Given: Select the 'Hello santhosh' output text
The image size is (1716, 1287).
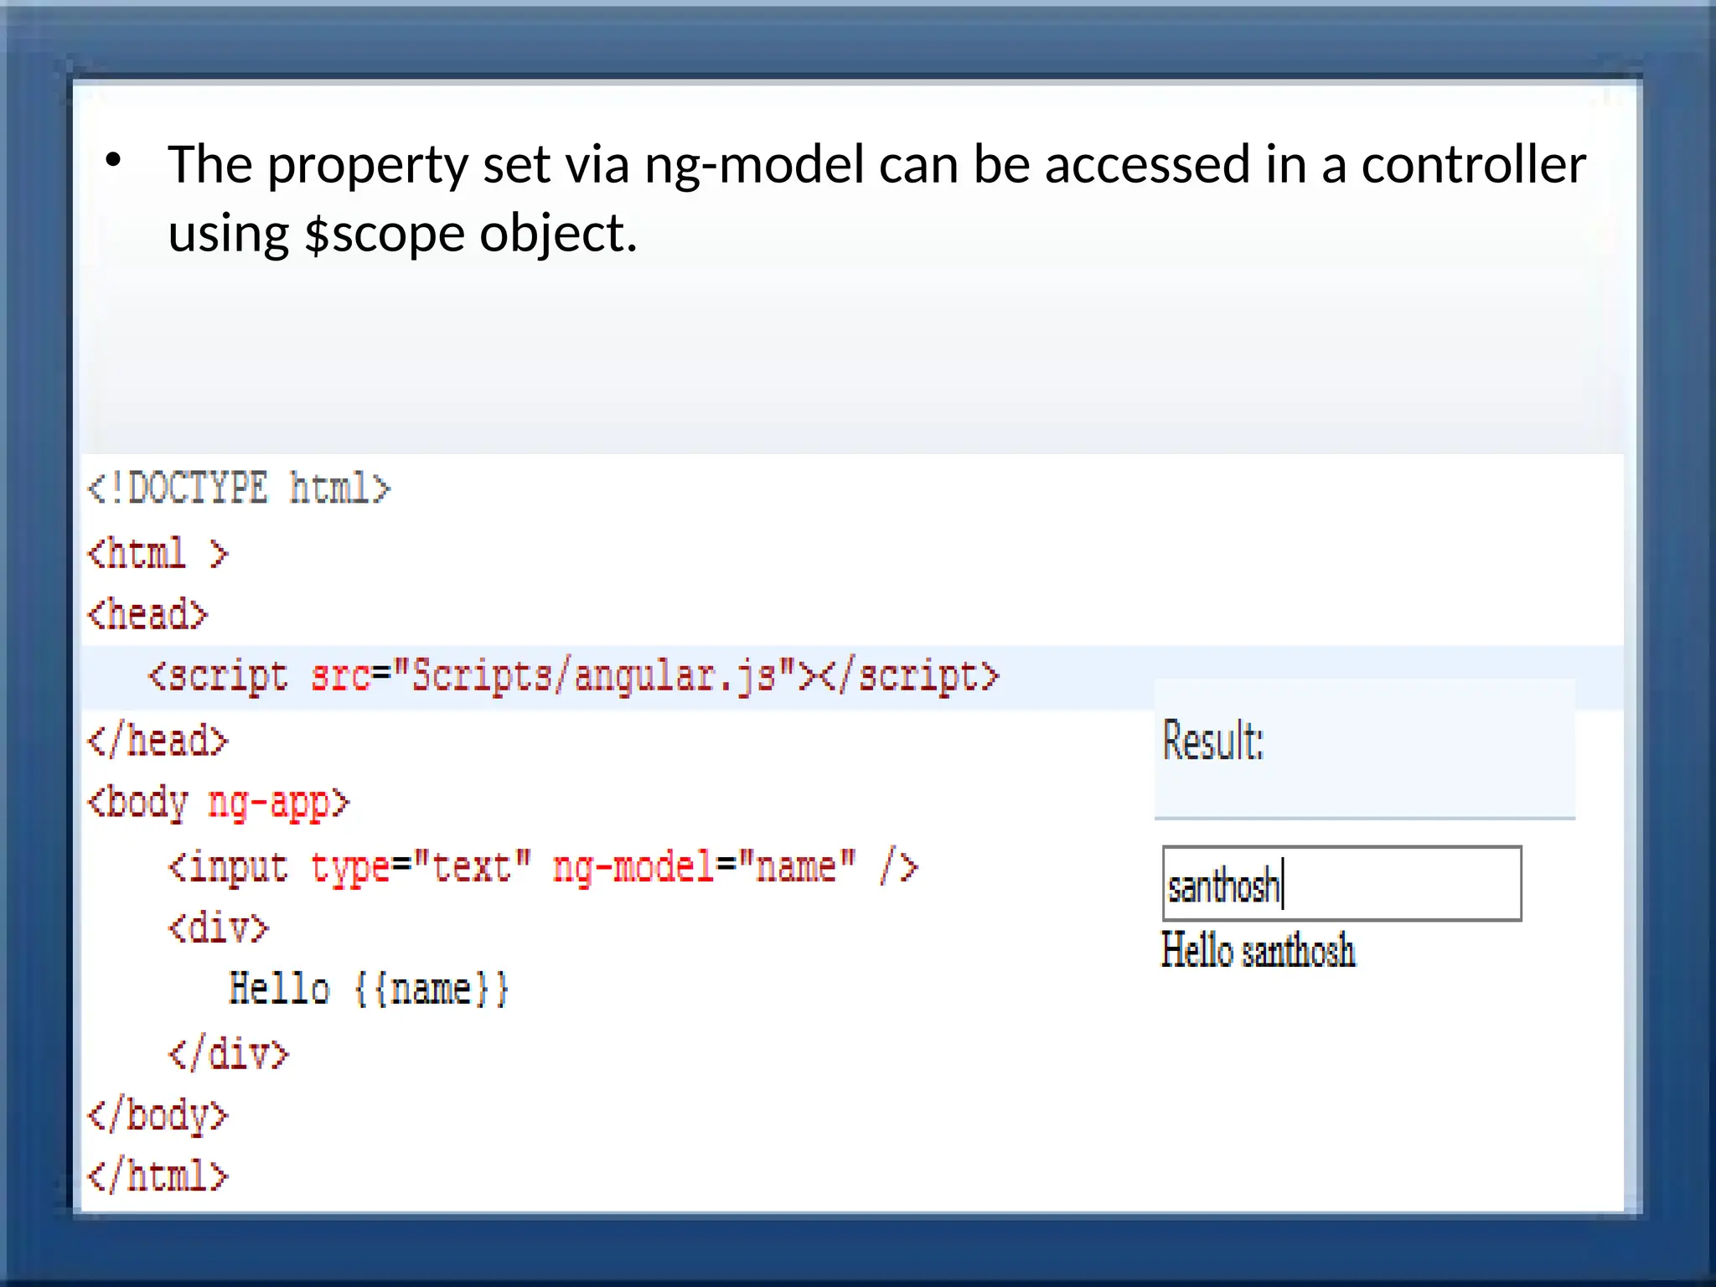Looking at the screenshot, I should 1258,951.
